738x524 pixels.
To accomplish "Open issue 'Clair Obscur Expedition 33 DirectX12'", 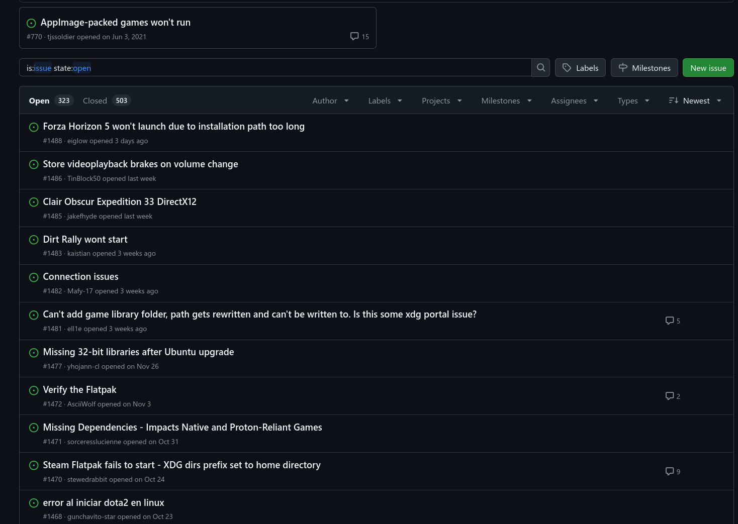I will pos(120,202).
